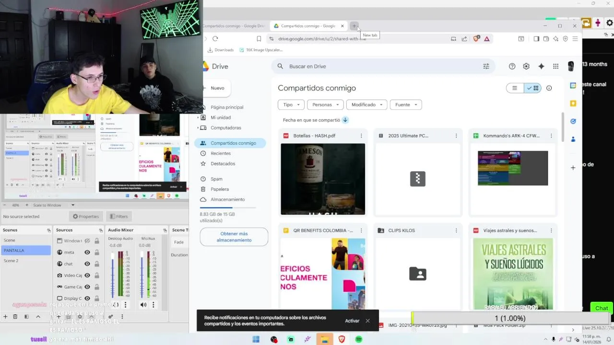614x345 pixels.
Task: Open Brave wallet icon
Action: coord(546,39)
